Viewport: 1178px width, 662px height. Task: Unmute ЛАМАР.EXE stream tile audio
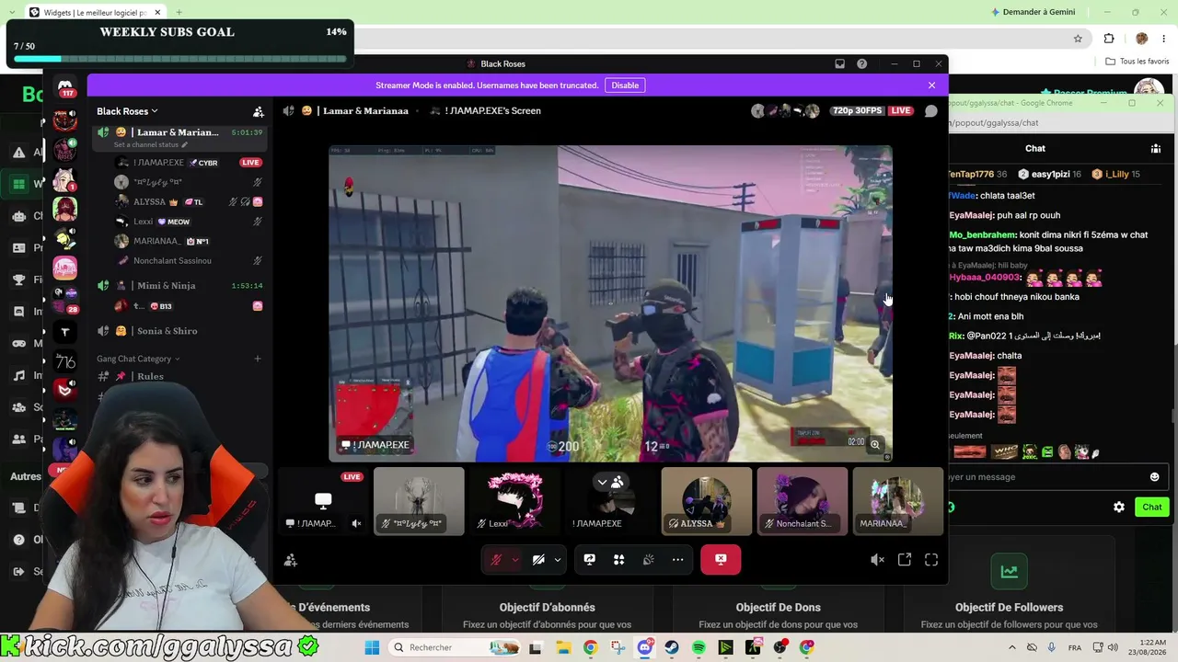point(357,523)
